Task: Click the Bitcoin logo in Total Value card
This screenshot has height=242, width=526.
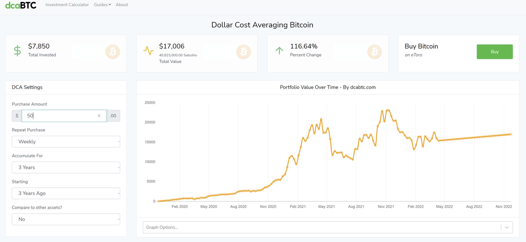Action: pyautogui.click(x=243, y=52)
